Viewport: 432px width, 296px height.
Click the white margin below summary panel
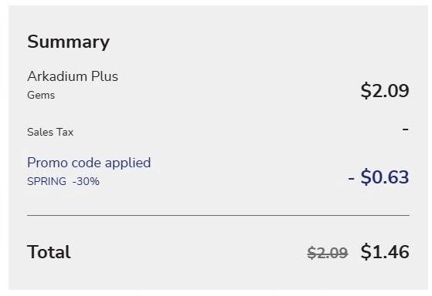218,293
